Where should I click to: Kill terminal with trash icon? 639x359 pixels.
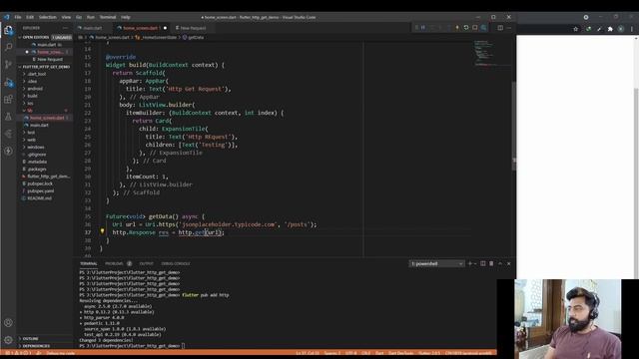[x=491, y=263]
